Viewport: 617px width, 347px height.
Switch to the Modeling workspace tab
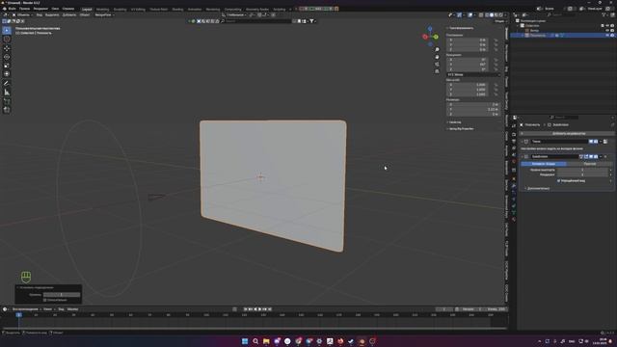pyautogui.click(x=103, y=9)
